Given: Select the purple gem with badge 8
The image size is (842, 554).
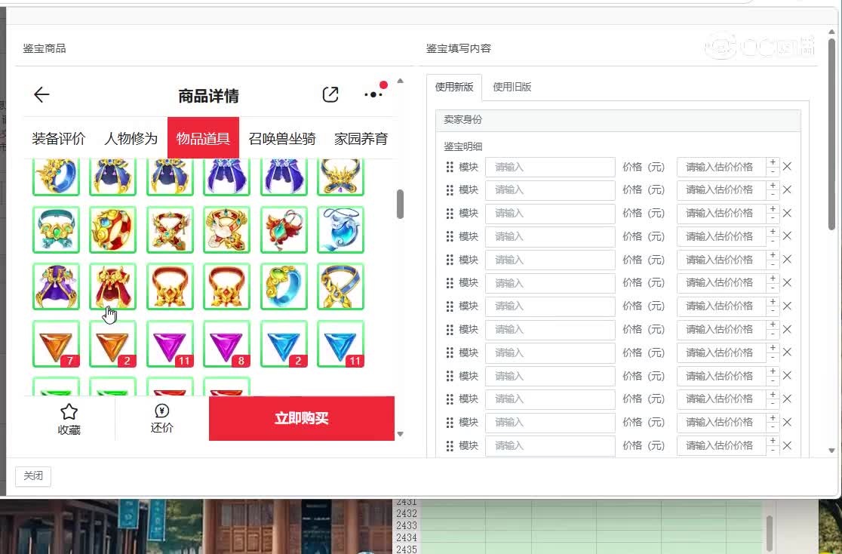Looking at the screenshot, I should [226, 344].
